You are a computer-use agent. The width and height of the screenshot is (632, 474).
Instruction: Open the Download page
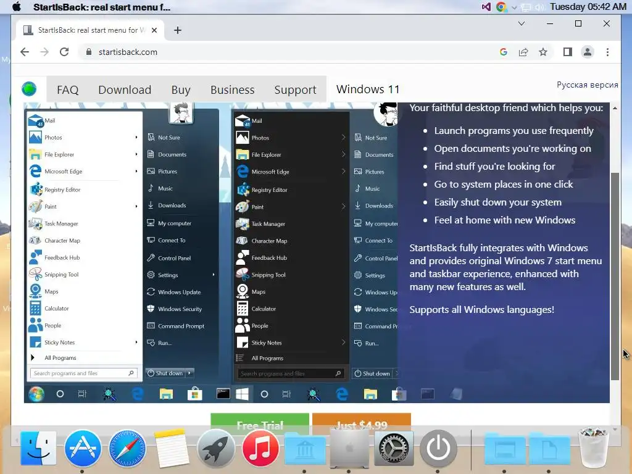[x=125, y=89]
